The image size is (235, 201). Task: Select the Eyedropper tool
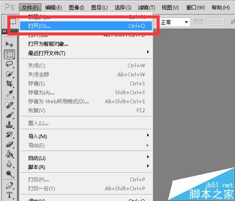tap(9, 93)
